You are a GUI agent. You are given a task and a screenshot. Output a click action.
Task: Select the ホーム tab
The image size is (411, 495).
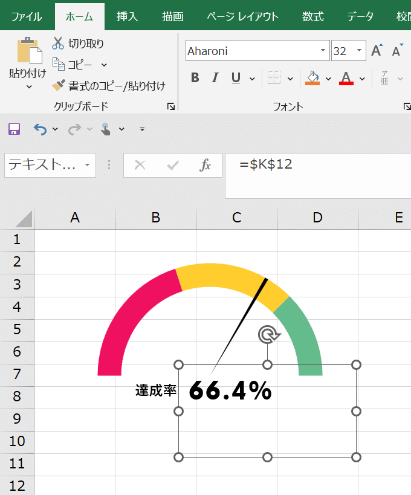(x=79, y=17)
